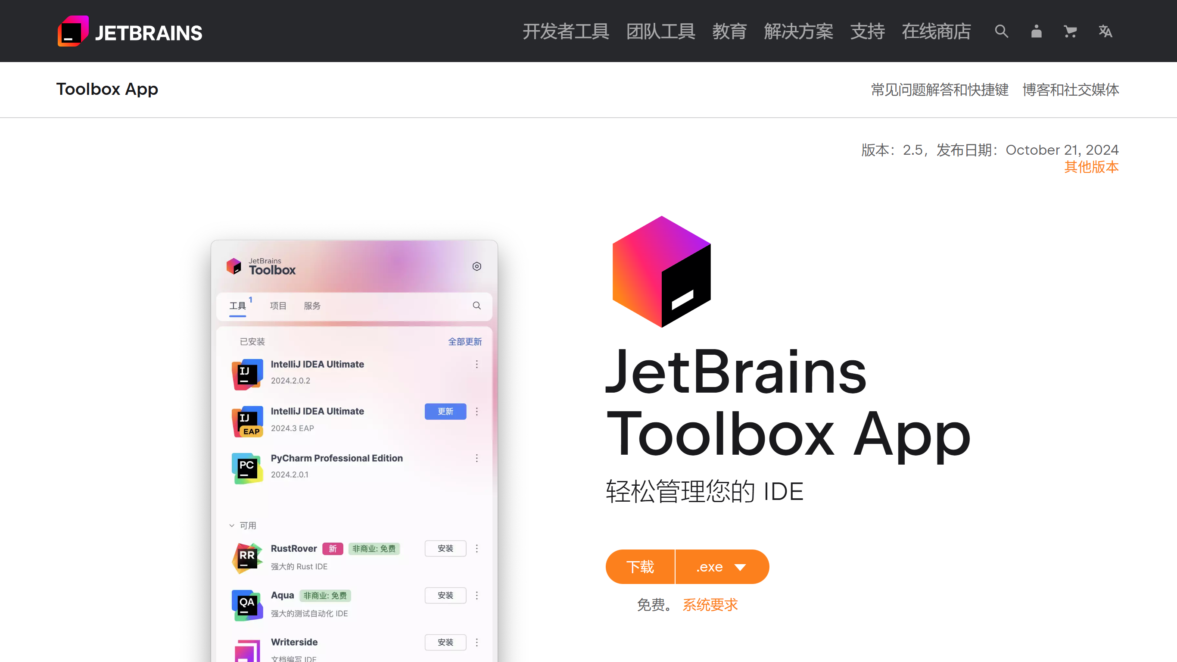Screen dimensions: 1177x662
Task: Click the blue 更新 button
Action: tap(445, 412)
